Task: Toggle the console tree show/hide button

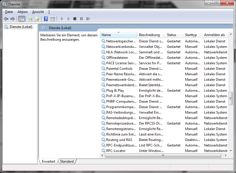Action: (x=22, y=19)
